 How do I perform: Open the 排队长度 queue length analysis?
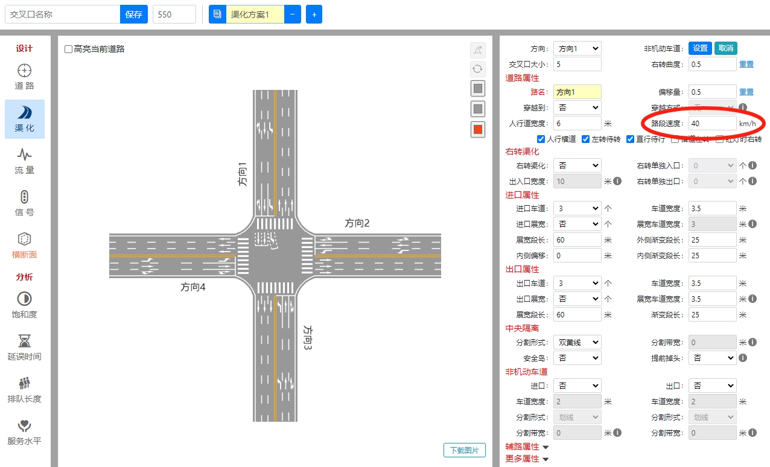(24, 390)
